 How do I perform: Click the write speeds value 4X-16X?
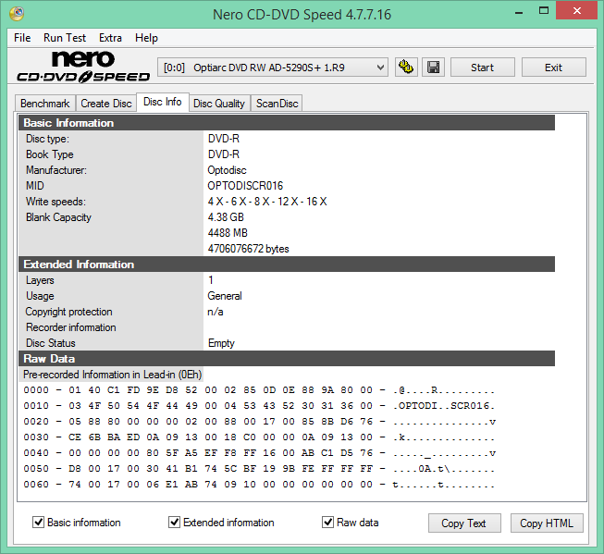pyautogui.click(x=267, y=202)
